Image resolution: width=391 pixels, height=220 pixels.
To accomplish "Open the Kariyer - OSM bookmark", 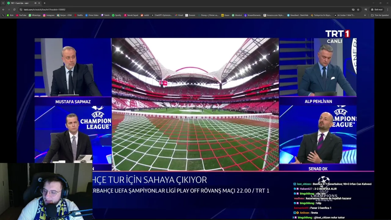I will click(x=64, y=15).
